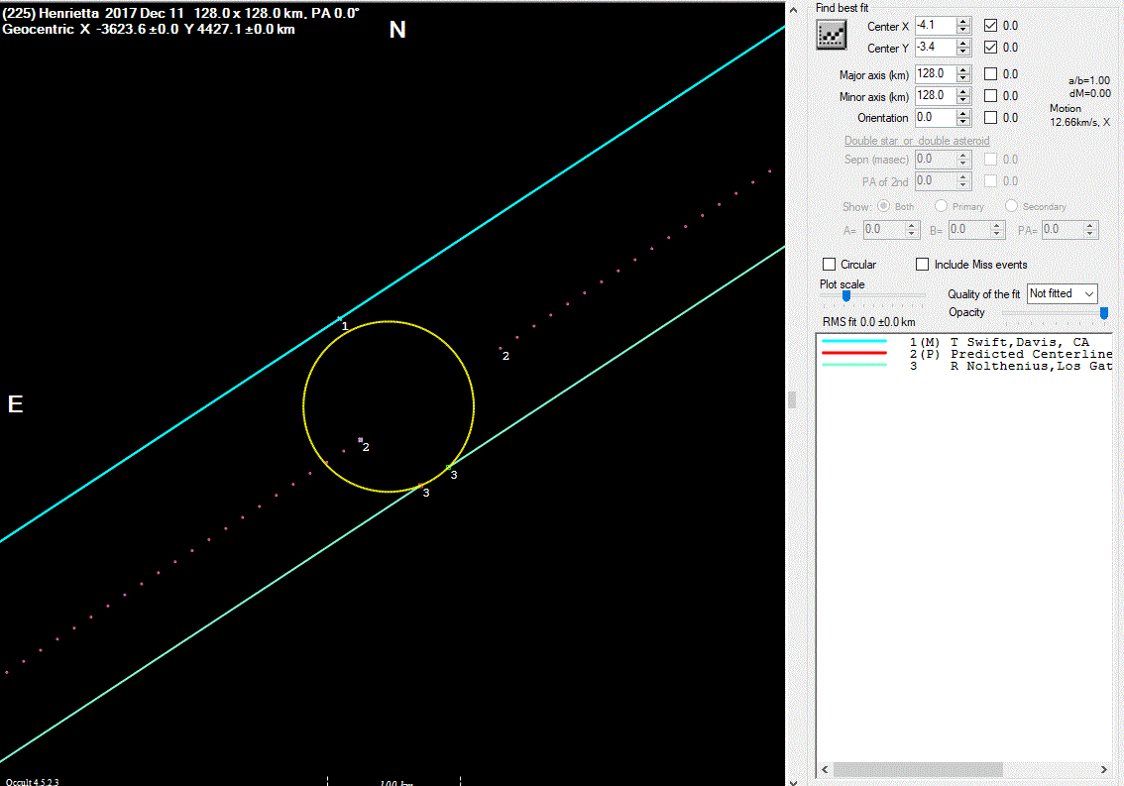1124x786 pixels.
Task: Click the panel's vertical scroll-down arrow
Action: (x=794, y=781)
